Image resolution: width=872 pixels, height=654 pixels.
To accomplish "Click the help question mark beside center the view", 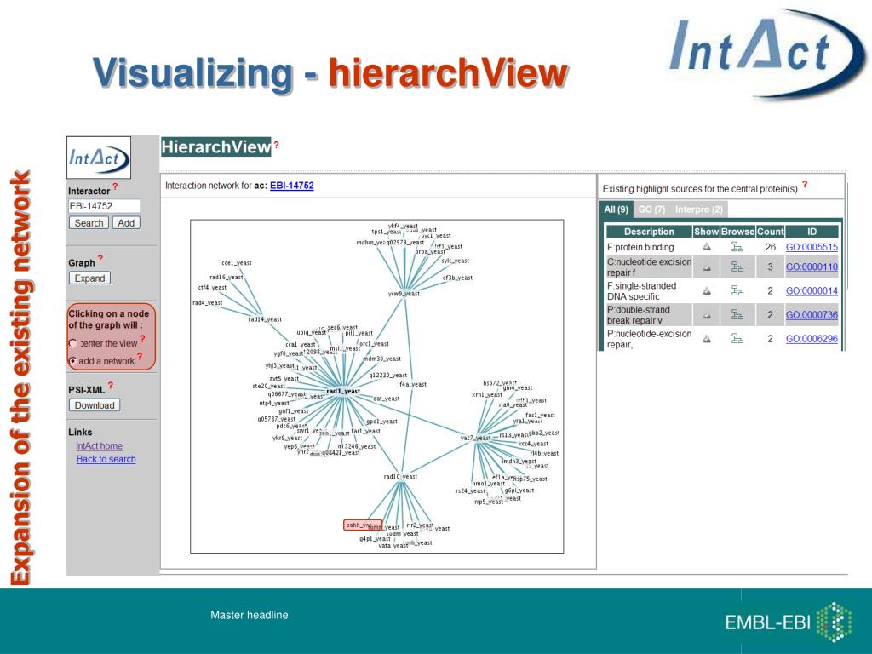I will pos(142,339).
